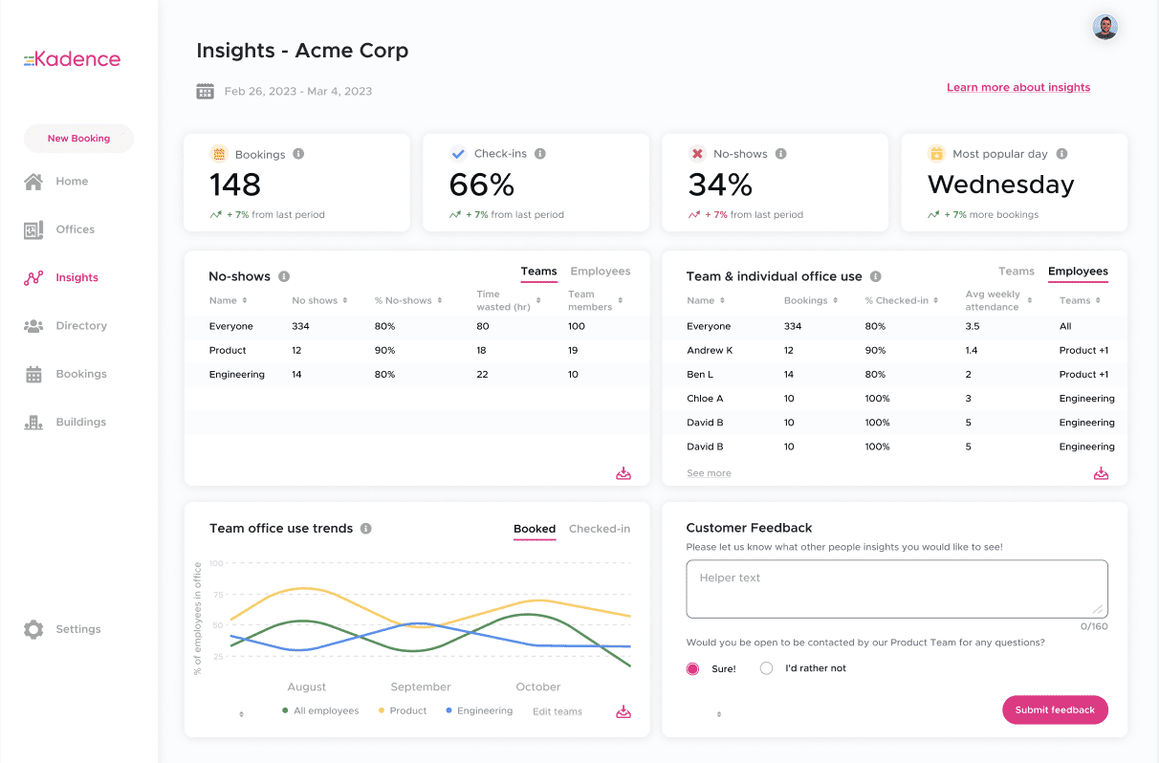Show the Booked trends tab
Image resolution: width=1159 pixels, height=763 pixels.
[535, 529]
